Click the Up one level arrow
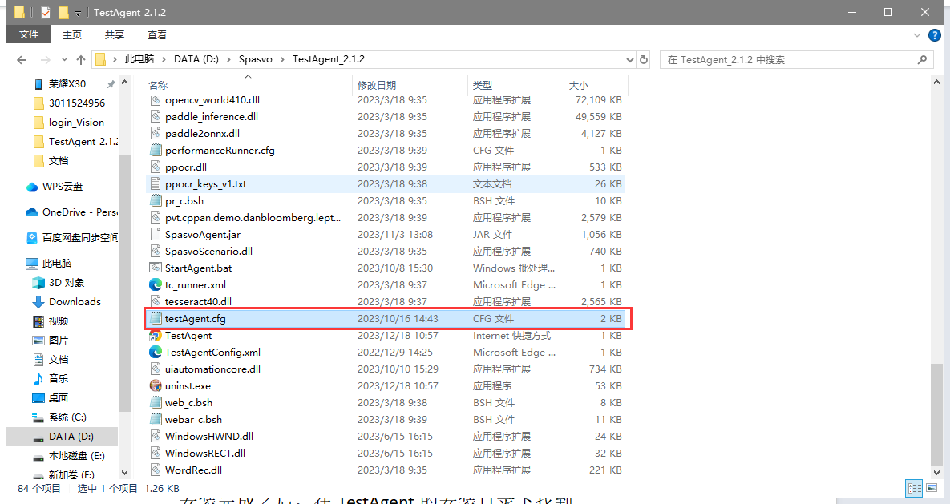This screenshot has width=950, height=504. [x=80, y=60]
